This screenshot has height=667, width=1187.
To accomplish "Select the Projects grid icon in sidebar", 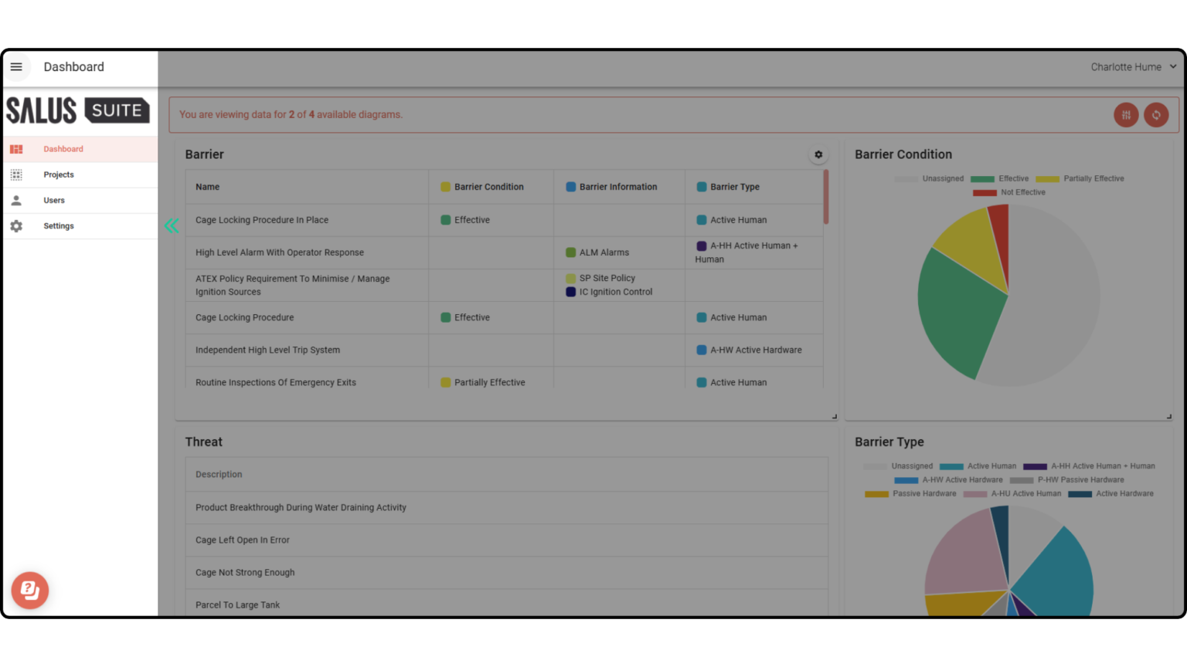I will (17, 174).
